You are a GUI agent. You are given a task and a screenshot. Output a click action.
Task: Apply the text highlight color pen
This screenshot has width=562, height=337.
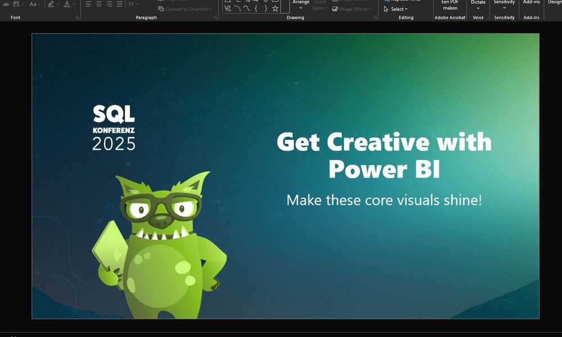tap(51, 4)
